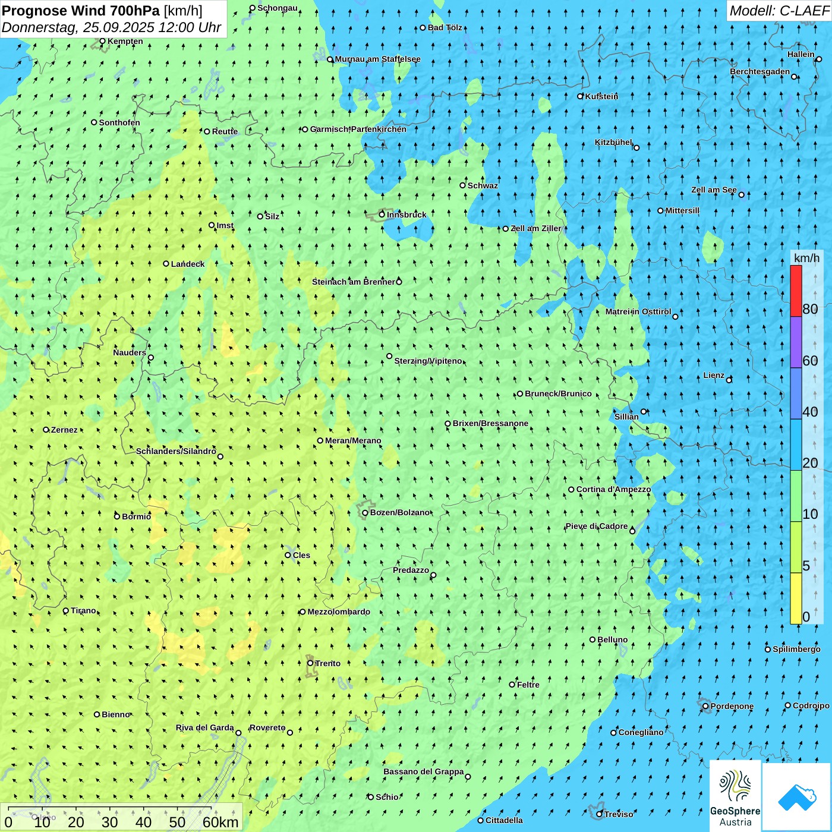Click the Brixen/Bressanone label

point(490,424)
